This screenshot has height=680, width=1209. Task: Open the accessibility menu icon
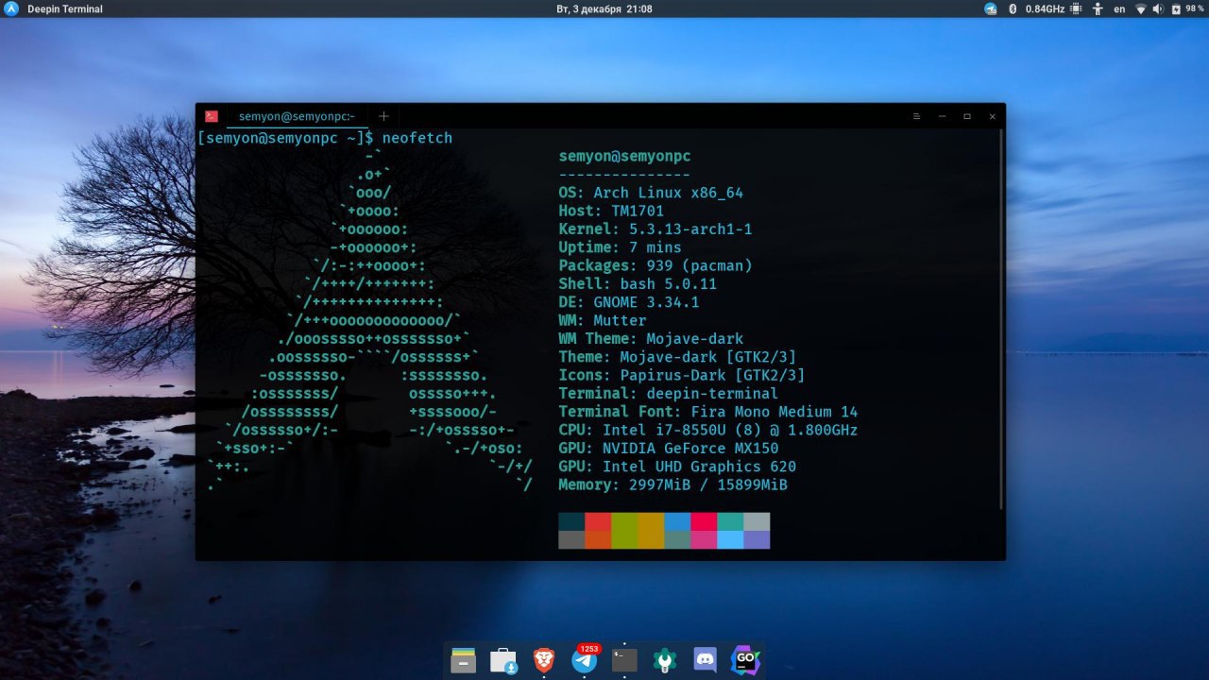1098,8
